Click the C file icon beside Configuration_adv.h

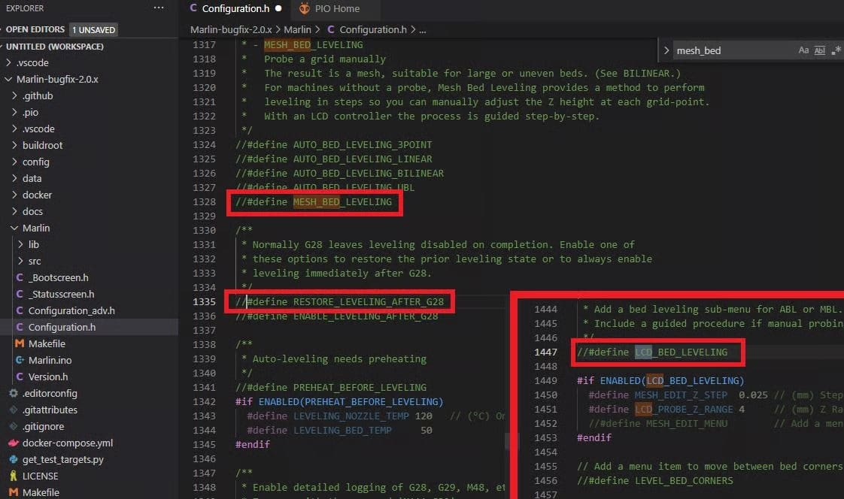coord(20,311)
